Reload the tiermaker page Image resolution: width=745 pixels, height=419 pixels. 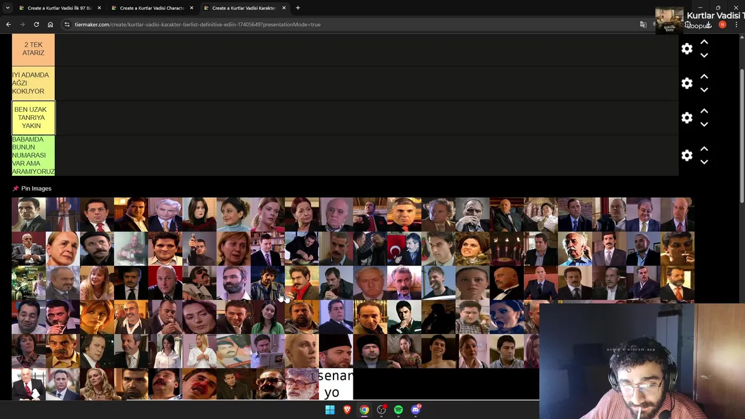tap(36, 24)
